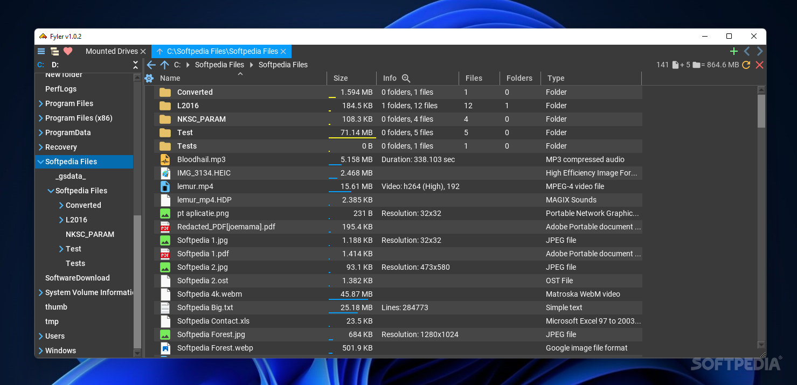Sort by the Files column header
Viewport: 797px width, 385px height.
[x=479, y=78]
